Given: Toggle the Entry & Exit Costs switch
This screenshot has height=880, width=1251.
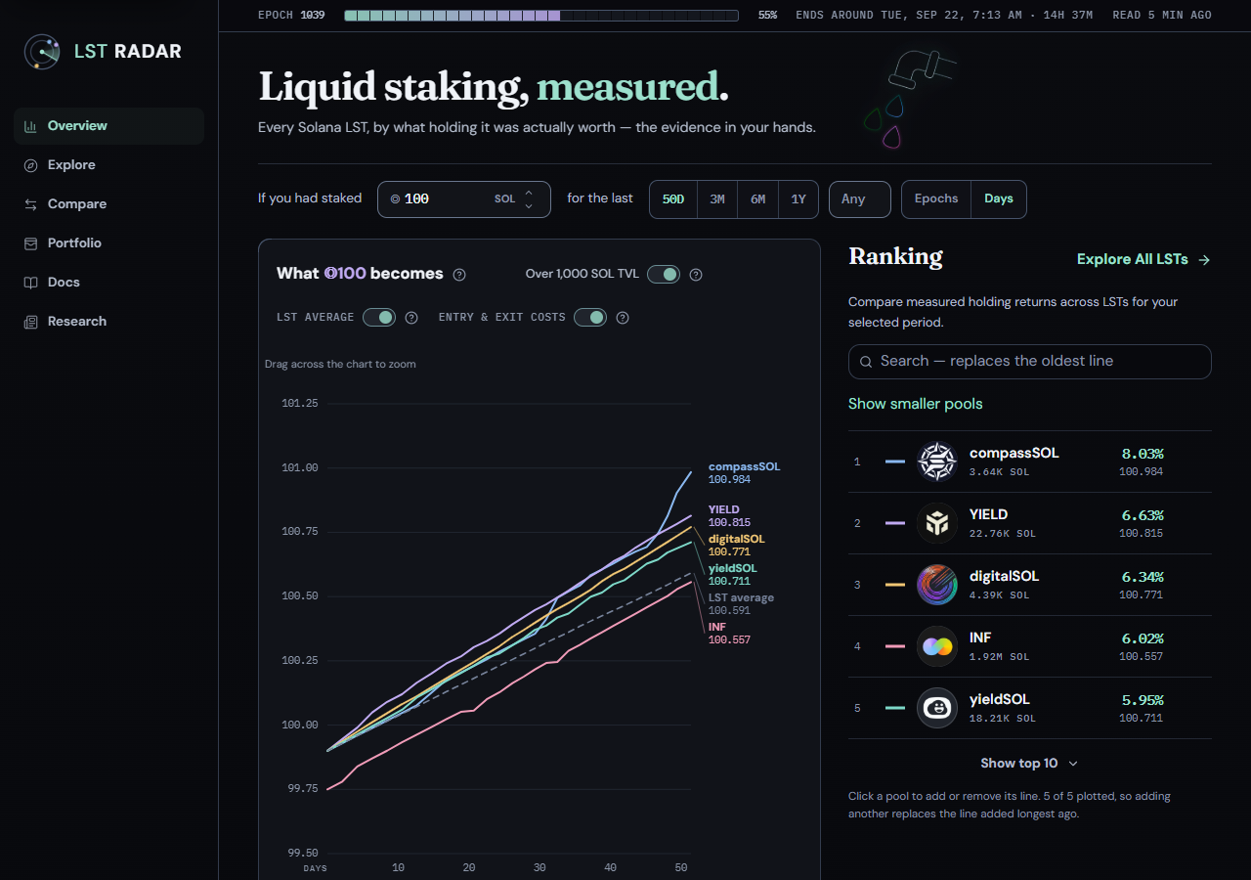Looking at the screenshot, I should tap(590, 318).
